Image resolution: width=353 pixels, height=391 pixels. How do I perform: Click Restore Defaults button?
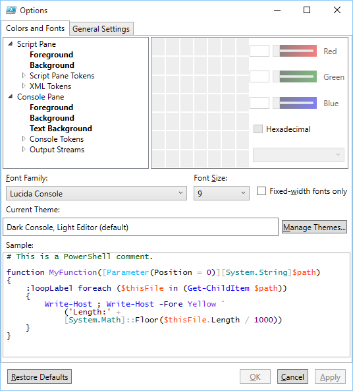40,376
